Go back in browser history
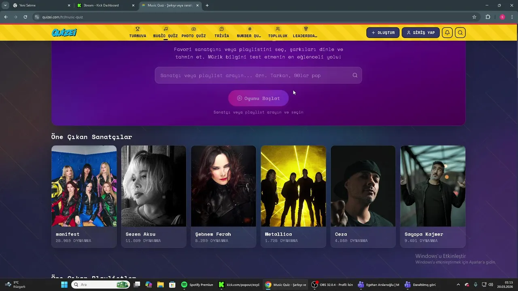This screenshot has height=291, width=518. pos(6,17)
